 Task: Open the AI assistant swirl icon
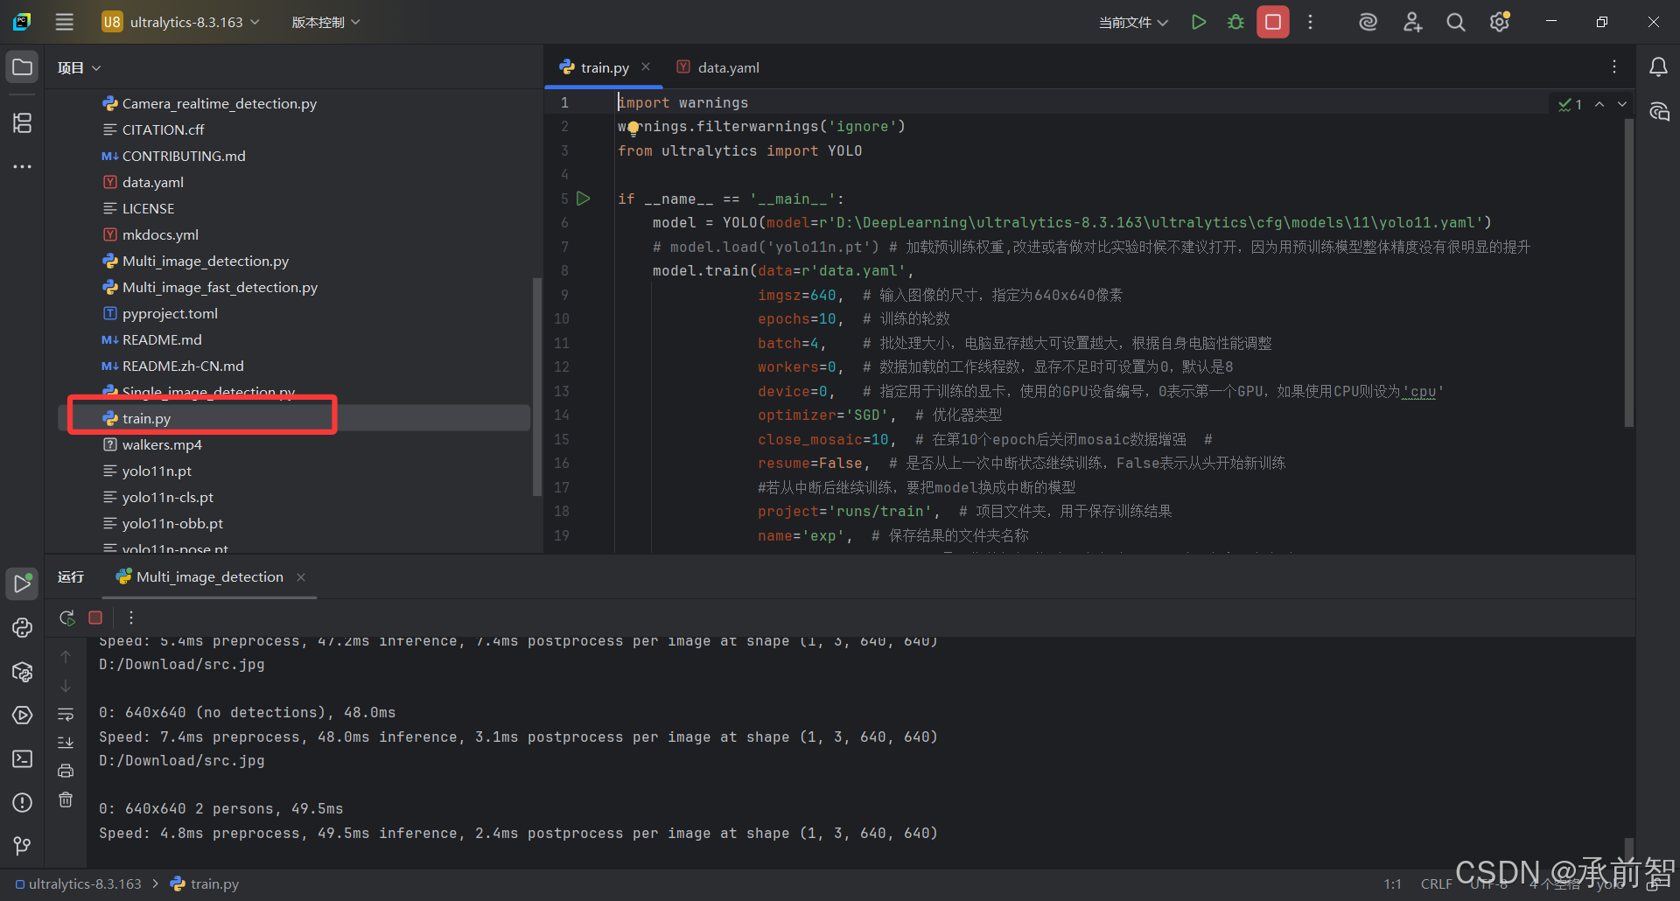point(1368,22)
